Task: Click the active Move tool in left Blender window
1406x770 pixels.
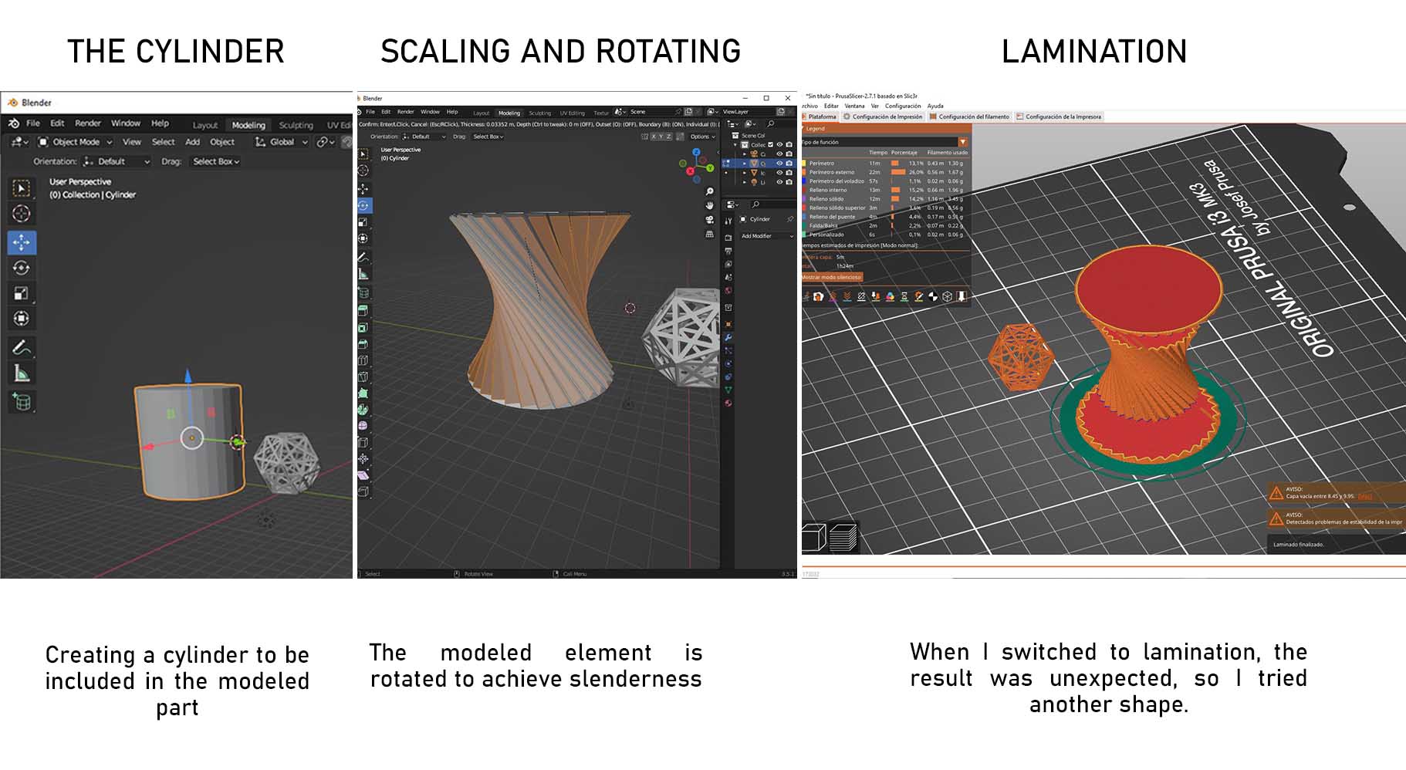Action: click(x=22, y=242)
